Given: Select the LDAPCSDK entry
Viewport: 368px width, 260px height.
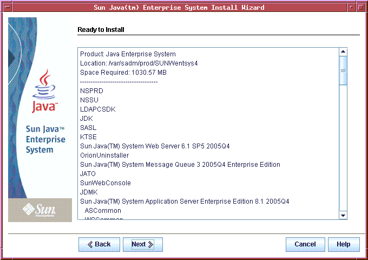Looking at the screenshot, I should (x=98, y=109).
